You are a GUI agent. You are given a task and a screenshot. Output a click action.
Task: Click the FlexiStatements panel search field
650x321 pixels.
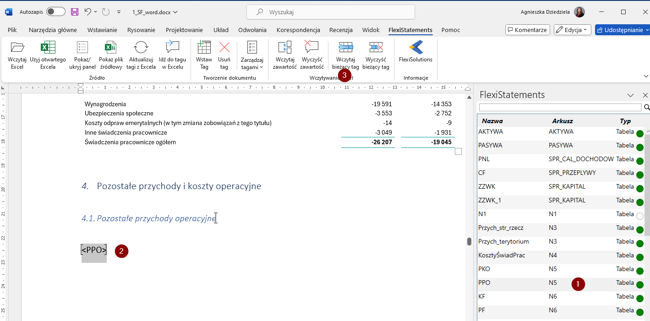click(560, 107)
